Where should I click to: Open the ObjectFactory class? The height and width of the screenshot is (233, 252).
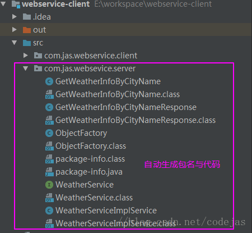pos(81,133)
